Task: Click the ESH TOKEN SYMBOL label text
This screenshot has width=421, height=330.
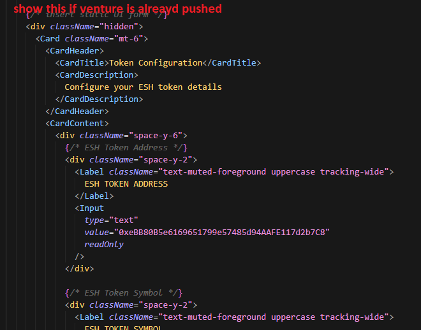Action: tap(123, 327)
